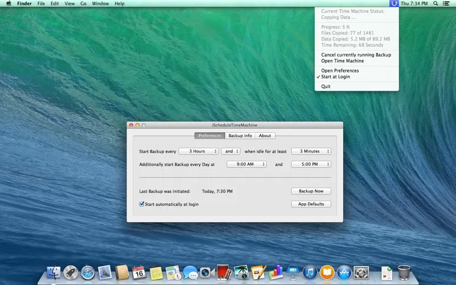The image size is (456, 285).
Task: Launch Calendar from the Dock
Action: (139, 273)
